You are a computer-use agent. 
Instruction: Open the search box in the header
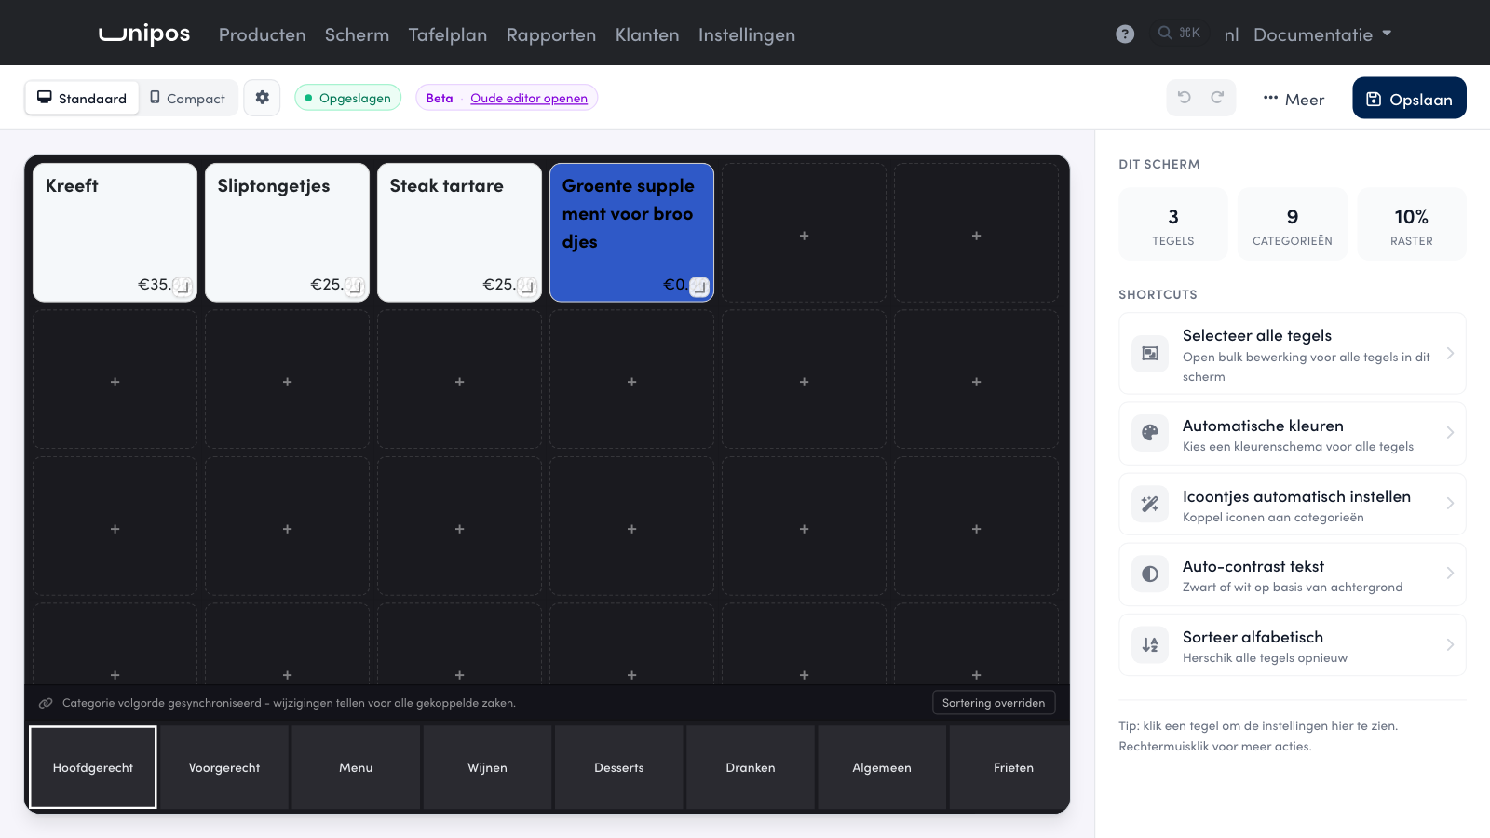1179,33
